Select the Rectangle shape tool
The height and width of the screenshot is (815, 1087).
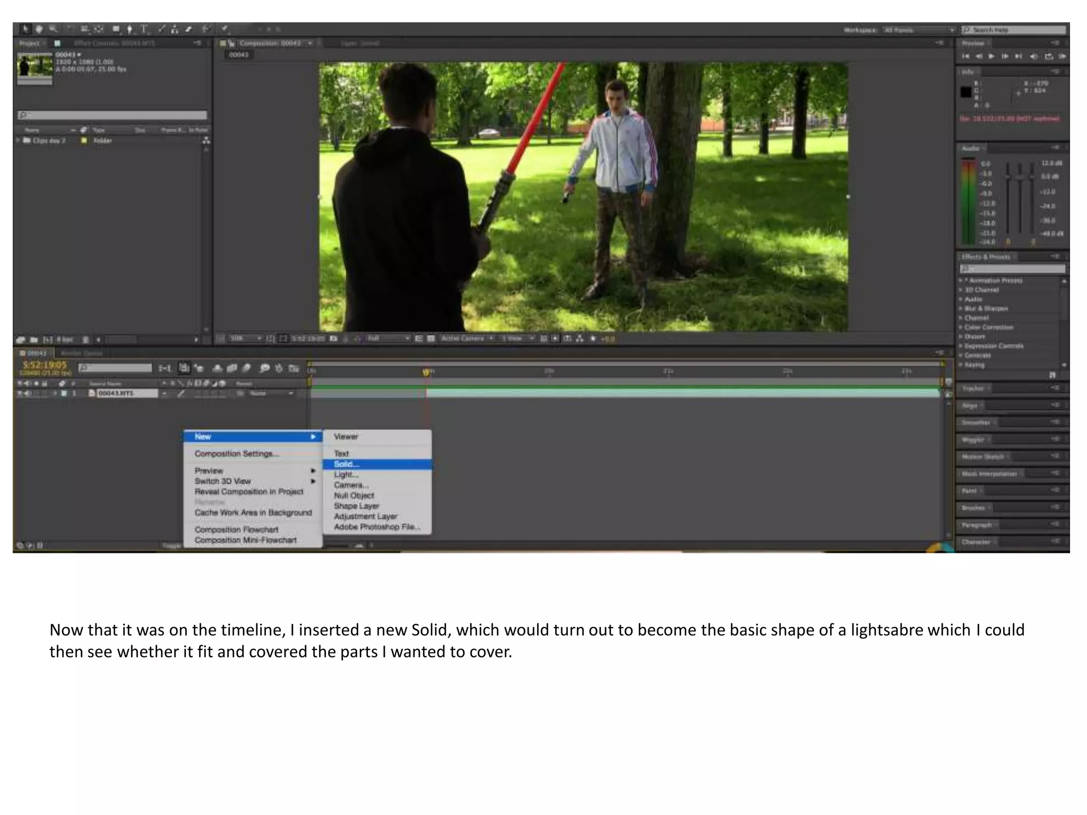[x=116, y=29]
